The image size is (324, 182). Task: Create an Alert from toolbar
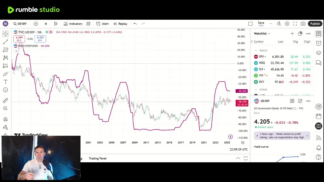tap(103, 24)
